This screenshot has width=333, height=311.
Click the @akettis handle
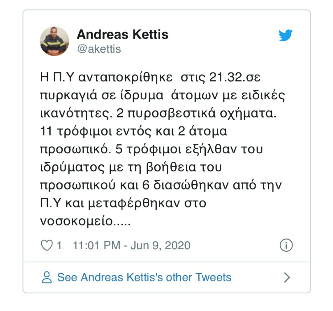pos(99,49)
